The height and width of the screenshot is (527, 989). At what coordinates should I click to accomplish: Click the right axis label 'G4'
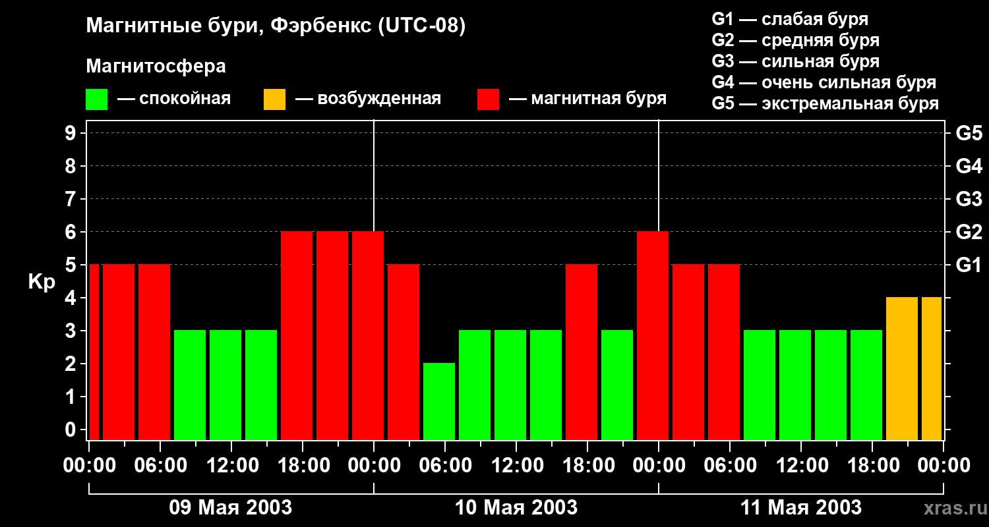pyautogui.click(x=969, y=166)
